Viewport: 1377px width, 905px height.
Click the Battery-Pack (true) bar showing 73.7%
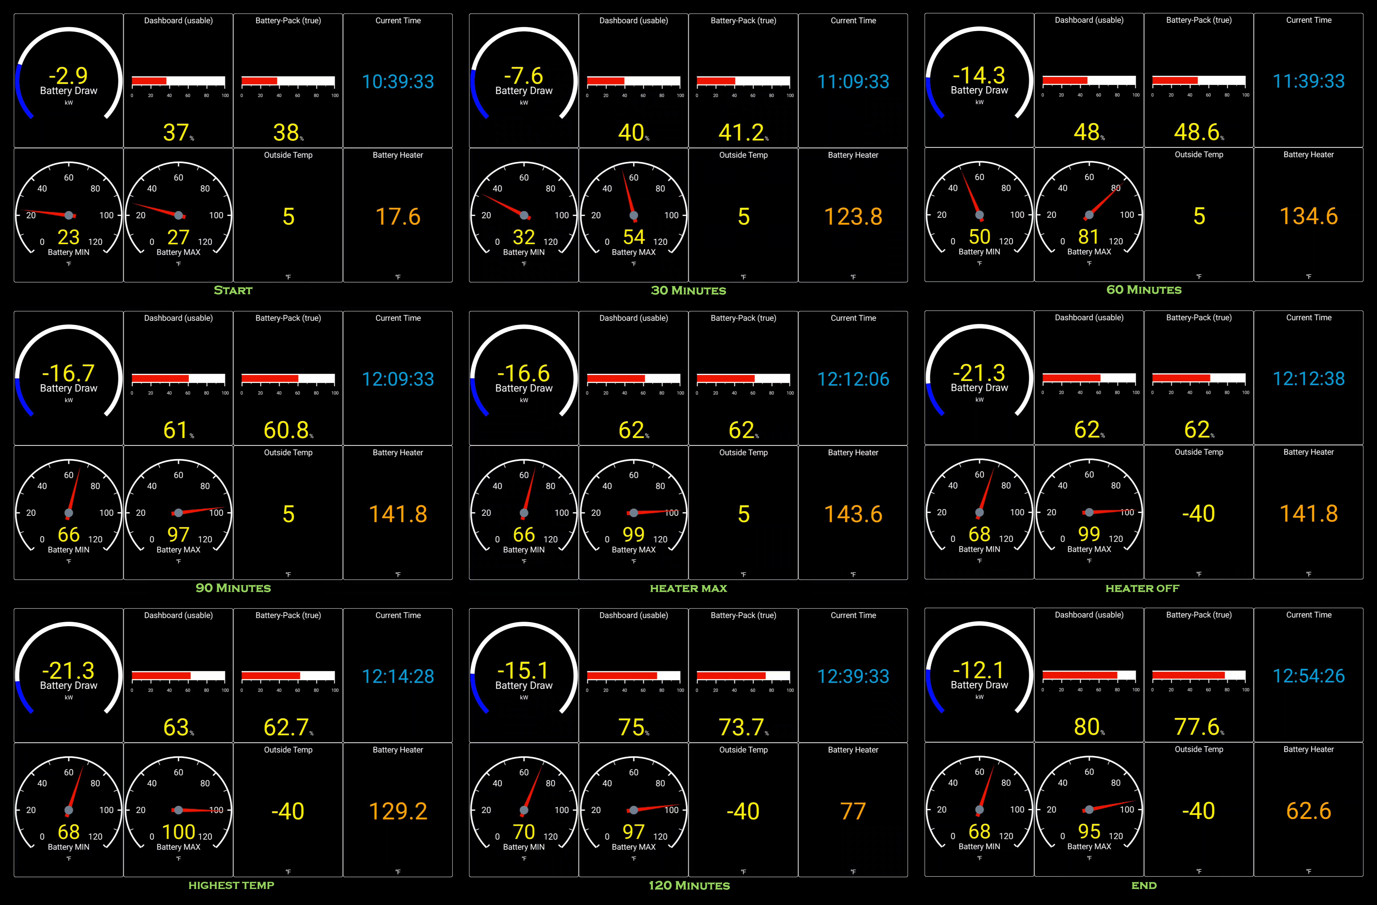743,676
